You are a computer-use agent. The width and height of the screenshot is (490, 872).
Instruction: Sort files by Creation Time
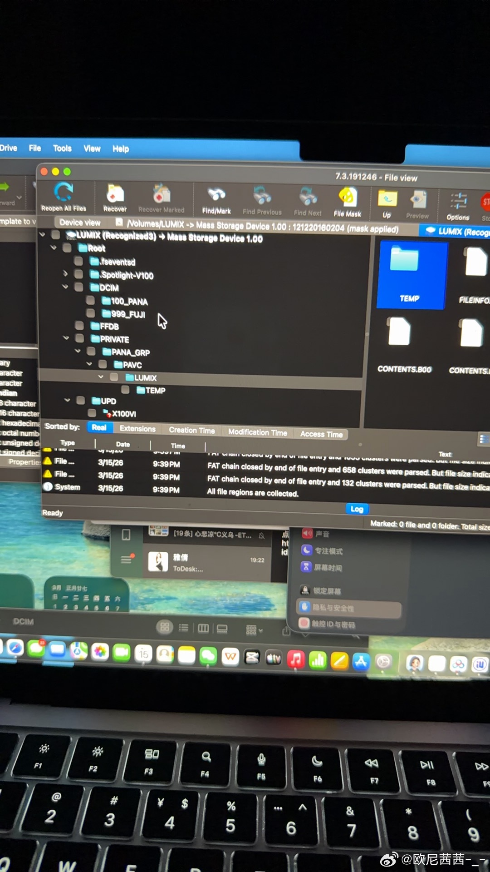[192, 430]
